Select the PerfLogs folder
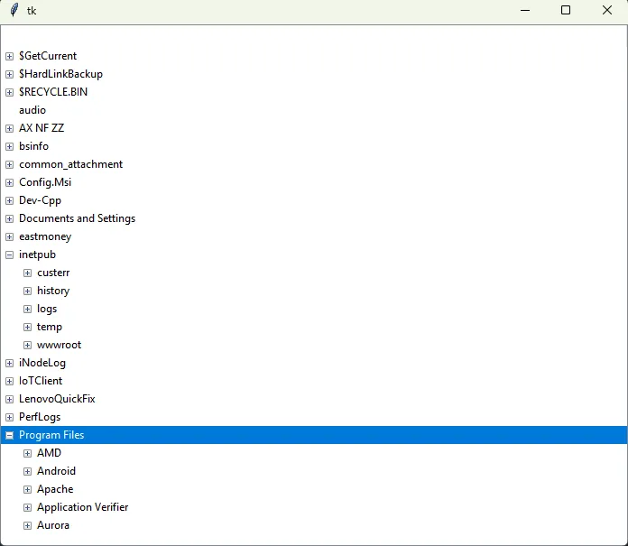This screenshot has height=546, width=628. click(39, 417)
